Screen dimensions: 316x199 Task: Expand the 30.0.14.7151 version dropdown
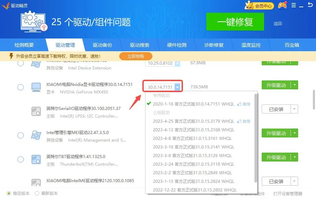[x=177, y=87]
